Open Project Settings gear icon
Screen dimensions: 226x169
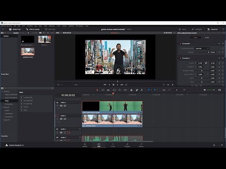[222, 145]
